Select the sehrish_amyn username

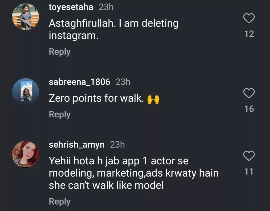tap(76, 145)
